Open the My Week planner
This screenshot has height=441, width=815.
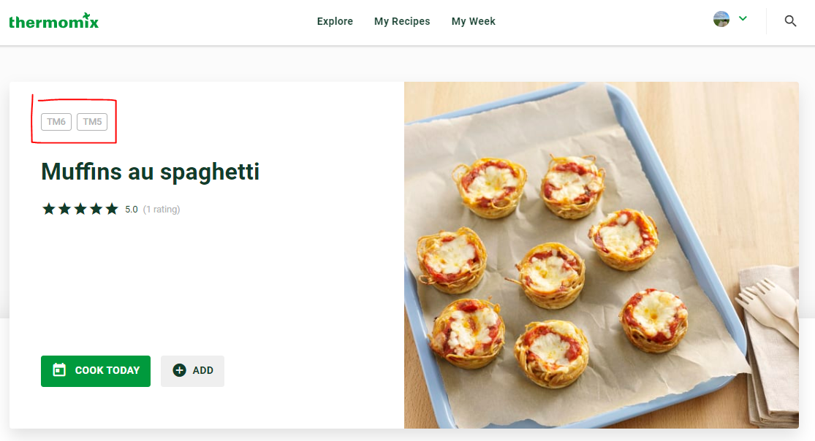[x=473, y=21]
